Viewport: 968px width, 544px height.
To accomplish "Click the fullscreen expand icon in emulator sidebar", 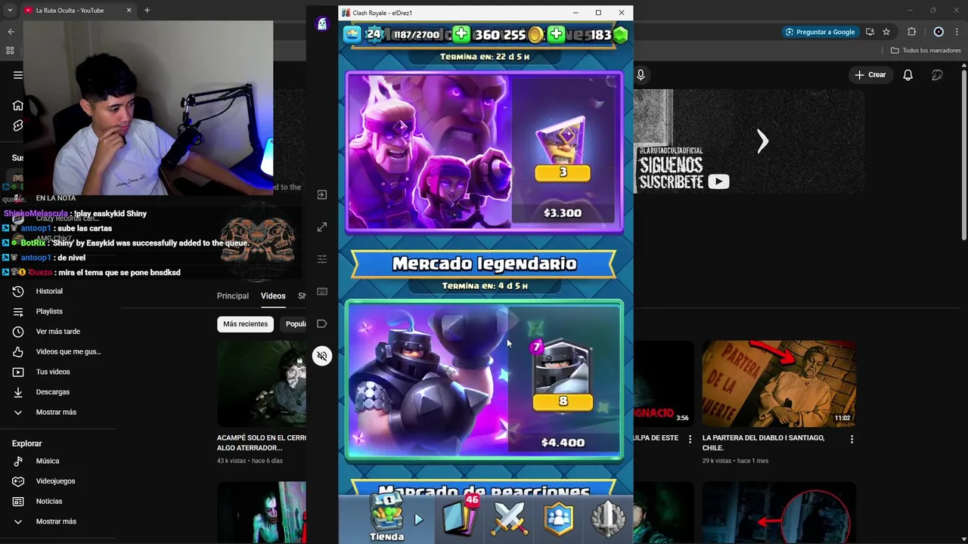I will click(x=322, y=227).
